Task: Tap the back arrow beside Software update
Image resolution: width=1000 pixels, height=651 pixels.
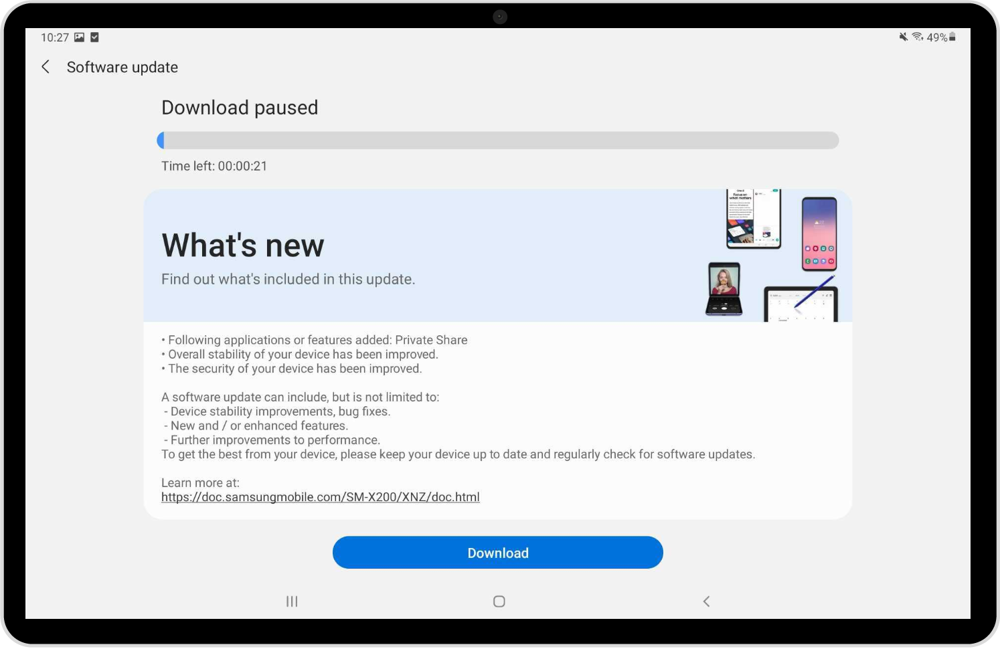Action: [45, 67]
